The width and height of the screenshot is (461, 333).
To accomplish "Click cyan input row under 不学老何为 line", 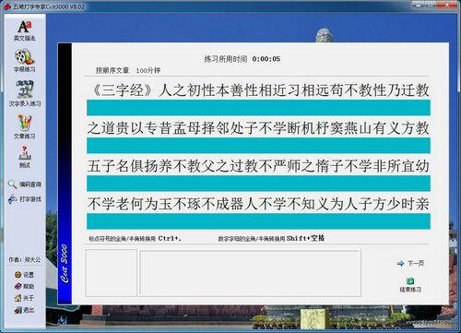I will pos(258,221).
